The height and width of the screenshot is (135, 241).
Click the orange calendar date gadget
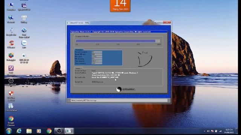pos(120,6)
